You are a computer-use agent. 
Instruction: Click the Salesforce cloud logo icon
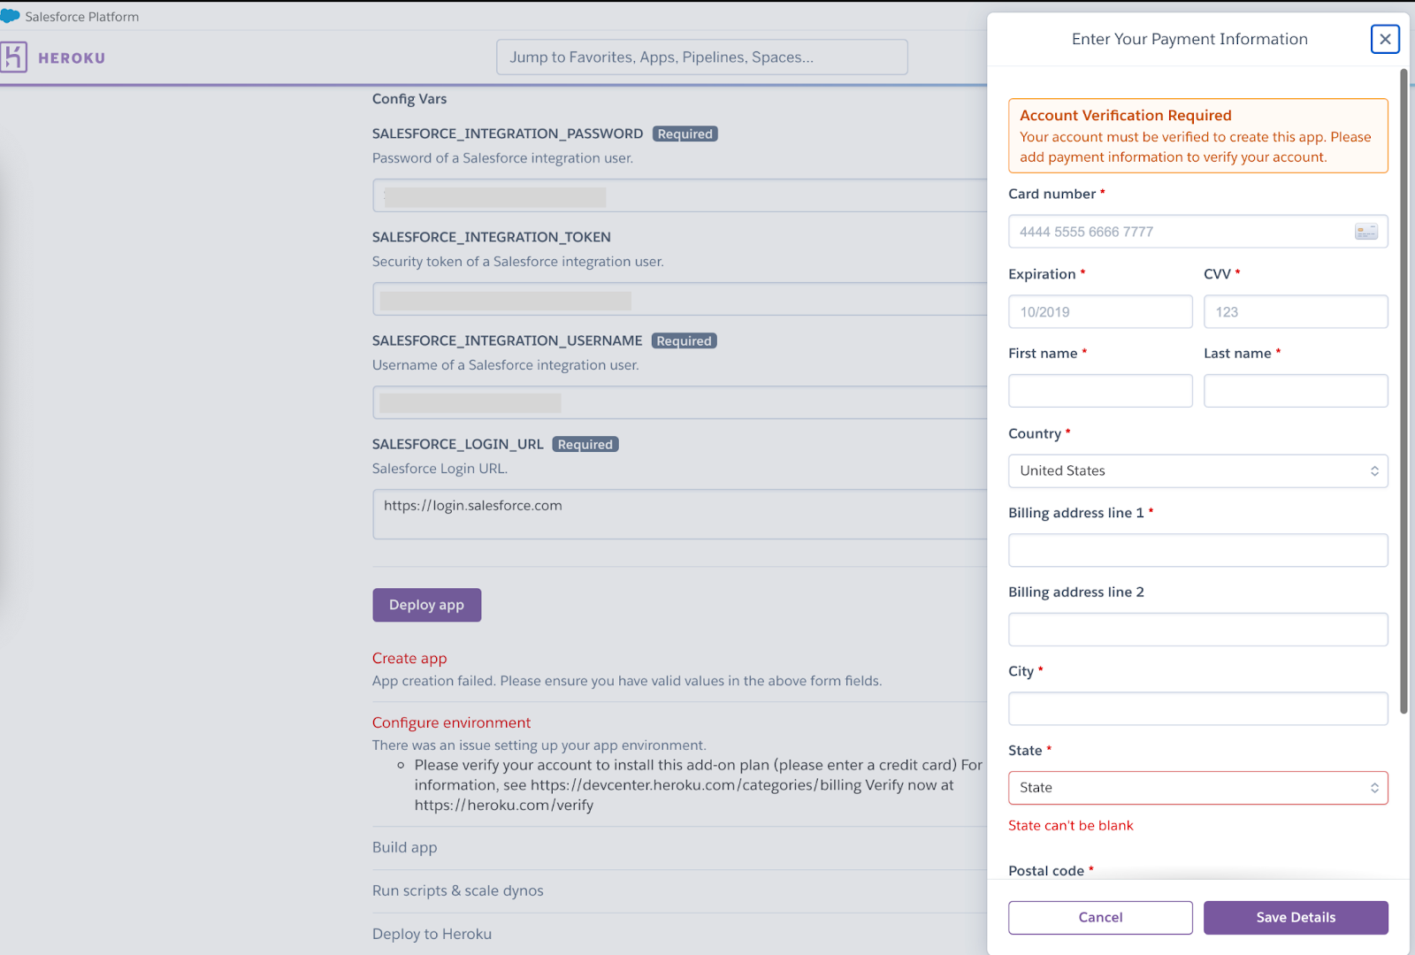click(x=10, y=16)
